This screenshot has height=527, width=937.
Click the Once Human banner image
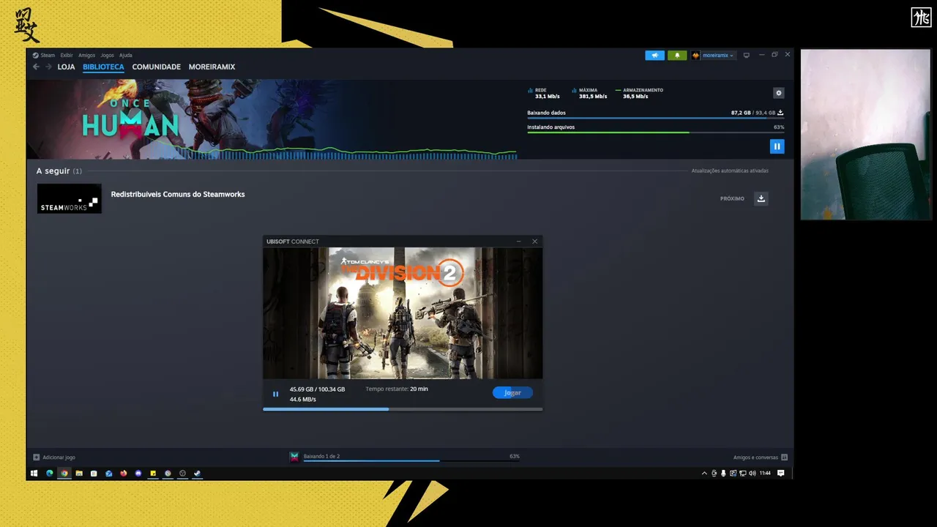click(271, 119)
